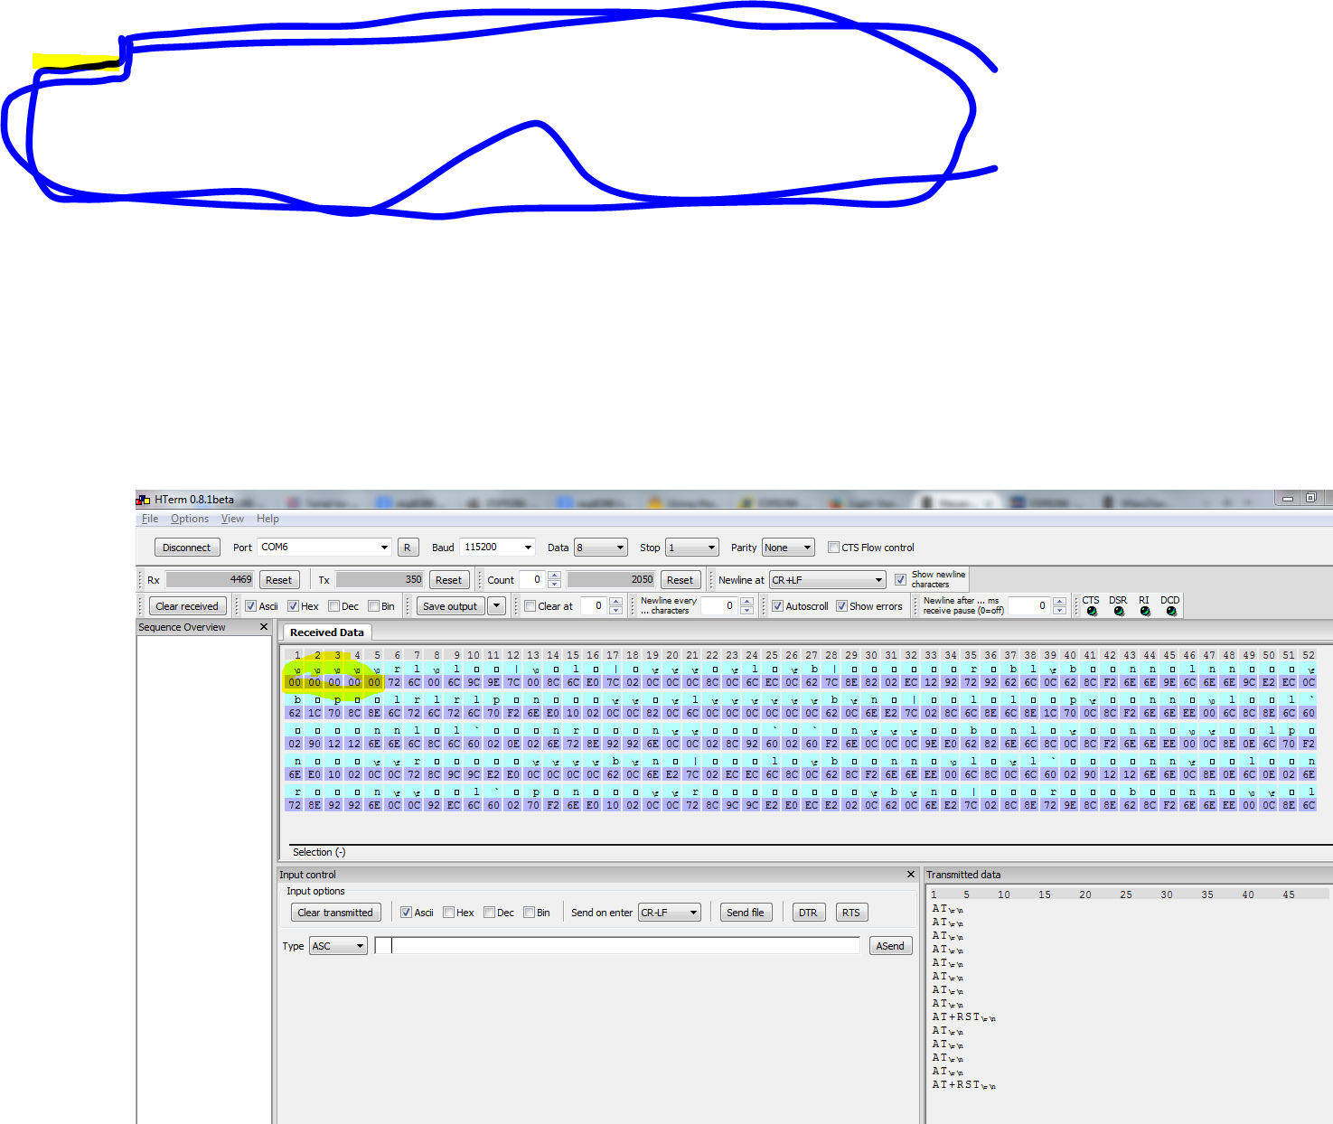Expand the arrow next to Save output

tap(497, 606)
